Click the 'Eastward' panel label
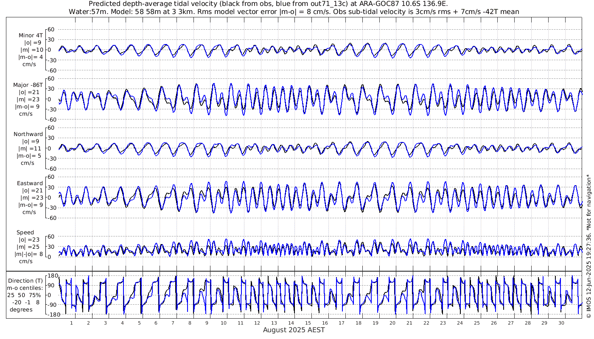594x339 pixels. point(30,183)
